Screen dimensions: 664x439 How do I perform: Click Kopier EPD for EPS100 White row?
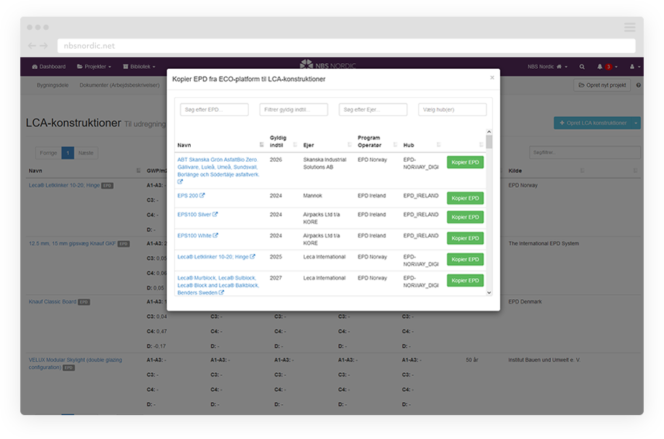coord(465,238)
